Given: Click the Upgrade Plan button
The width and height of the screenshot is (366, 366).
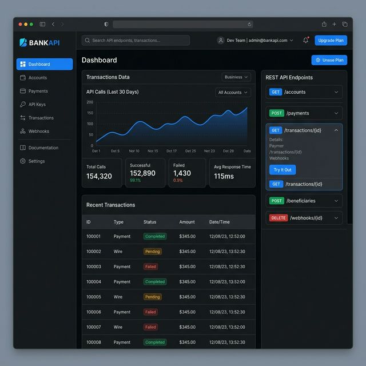Looking at the screenshot, I should pos(331,41).
